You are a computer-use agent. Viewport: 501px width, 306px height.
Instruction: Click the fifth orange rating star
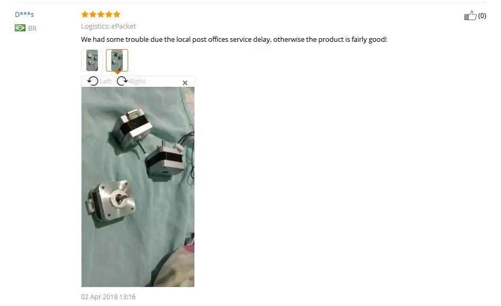(117, 14)
